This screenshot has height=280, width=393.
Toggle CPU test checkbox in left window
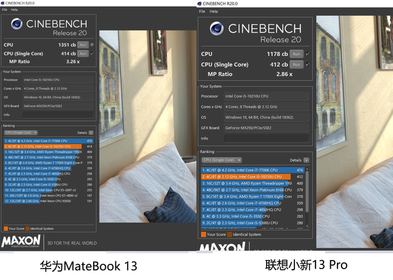[93, 45]
